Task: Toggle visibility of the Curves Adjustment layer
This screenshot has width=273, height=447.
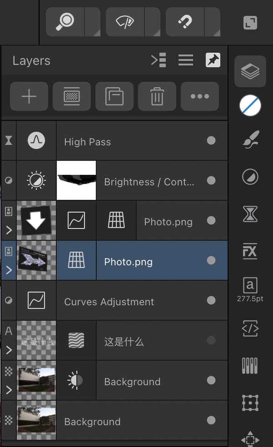Action: tap(211, 300)
